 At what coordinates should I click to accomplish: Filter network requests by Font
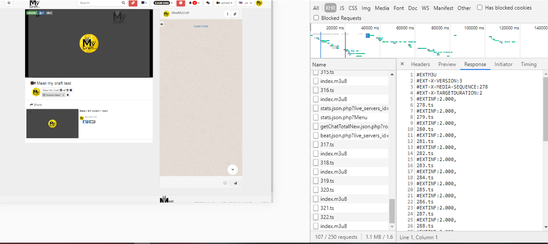point(399,8)
